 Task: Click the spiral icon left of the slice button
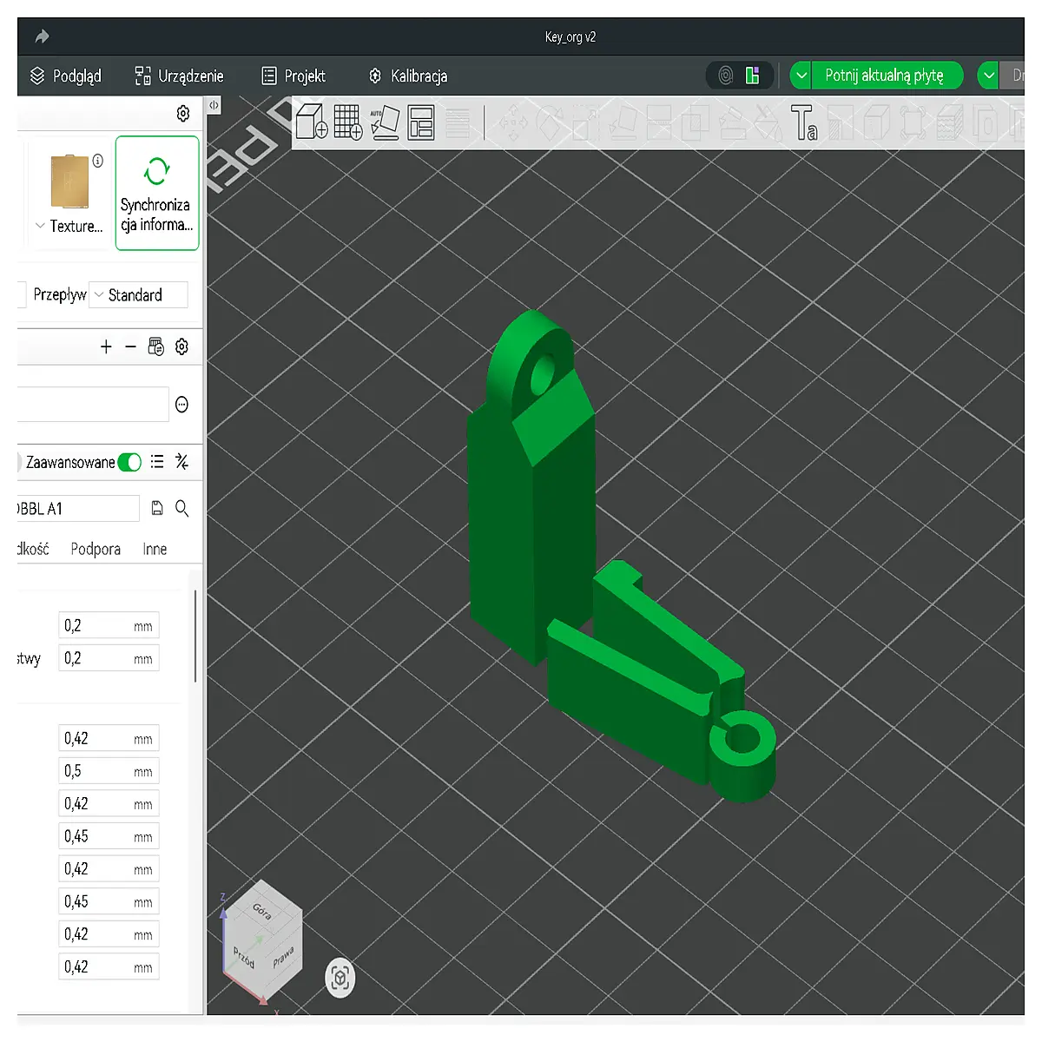[x=726, y=76]
